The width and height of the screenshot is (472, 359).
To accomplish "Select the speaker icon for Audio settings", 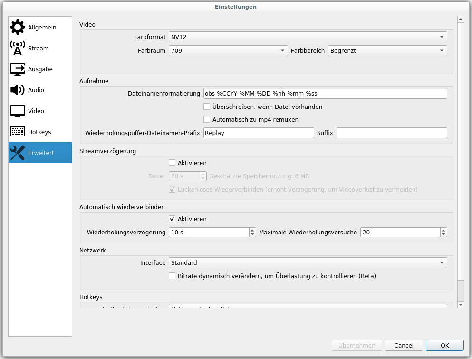I will [18, 90].
